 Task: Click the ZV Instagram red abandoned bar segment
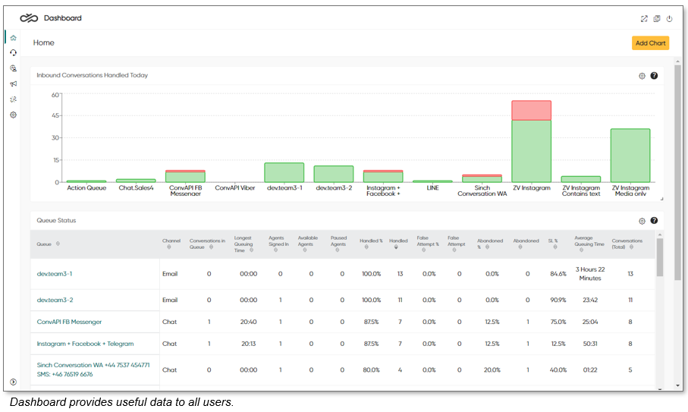[x=531, y=111]
